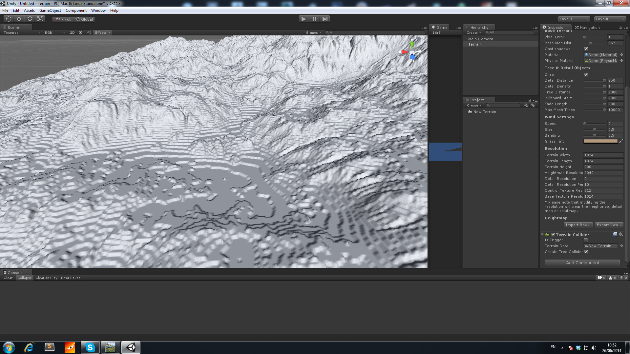Toggle scene audio with the speaker icon
The width and height of the screenshot is (630, 354).
(x=89, y=32)
